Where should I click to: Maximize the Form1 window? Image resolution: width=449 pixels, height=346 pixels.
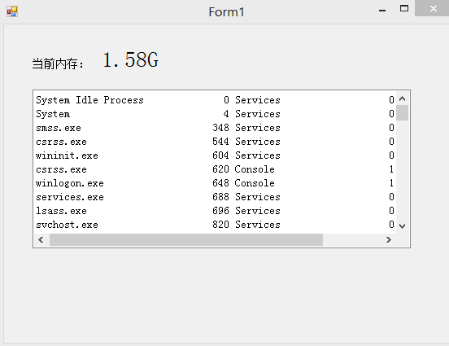pos(404,9)
